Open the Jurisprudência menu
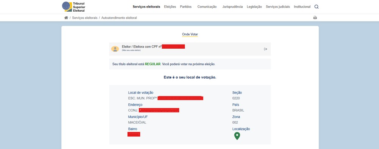The image size is (379, 149). tap(233, 7)
